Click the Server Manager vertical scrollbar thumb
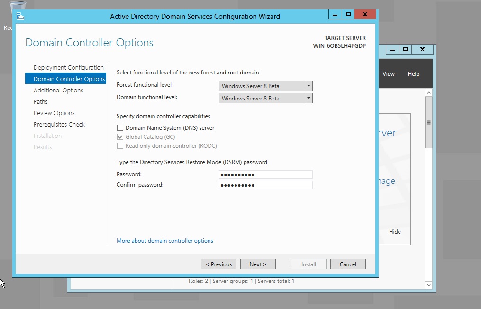The height and width of the screenshot is (309, 481). click(x=429, y=122)
